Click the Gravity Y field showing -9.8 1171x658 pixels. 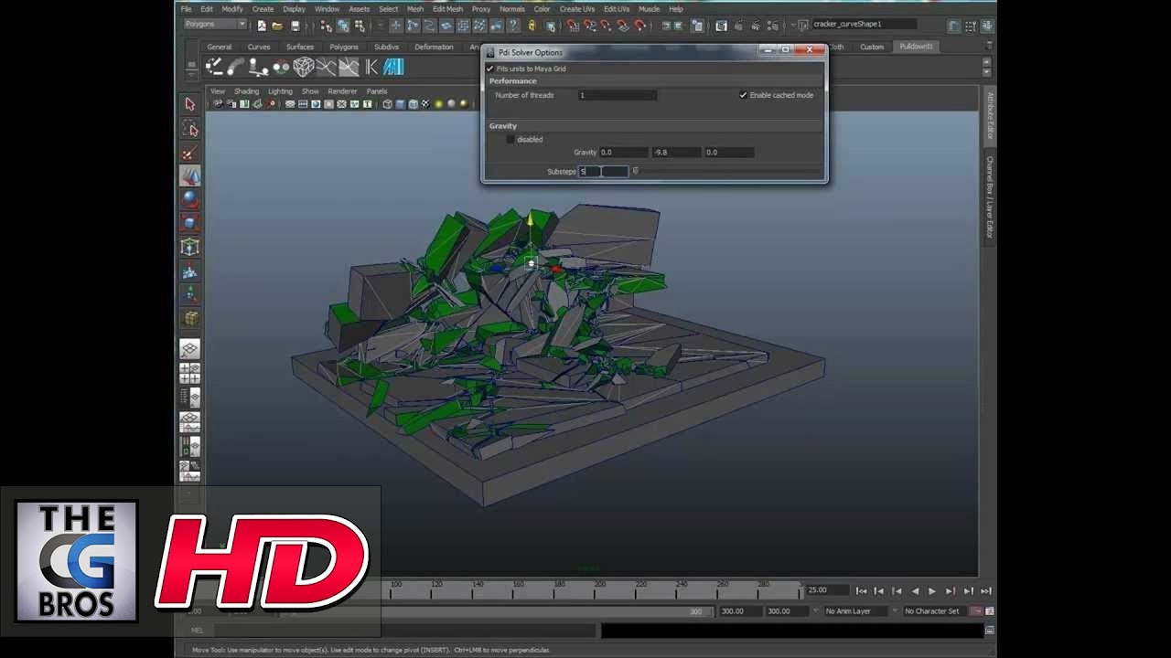click(676, 153)
